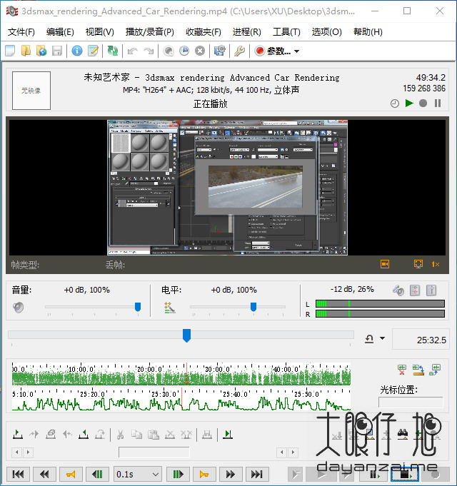The height and width of the screenshot is (486, 457).
Task: Click the waveform zoom-out arrow icon
Action: pos(435,370)
